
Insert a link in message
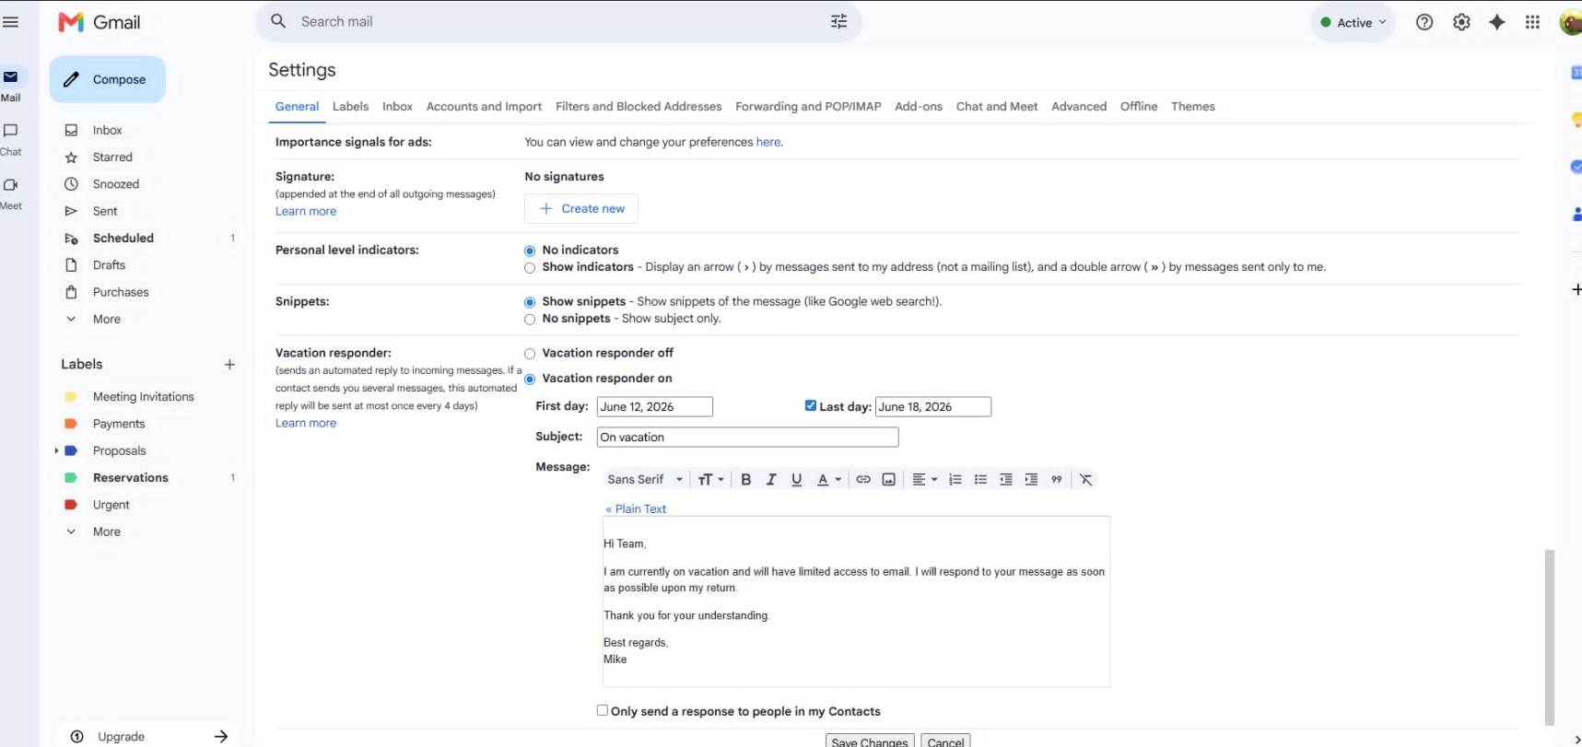tap(863, 479)
